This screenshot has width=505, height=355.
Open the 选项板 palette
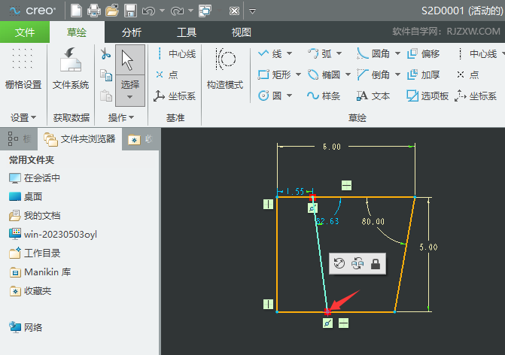[x=427, y=96]
